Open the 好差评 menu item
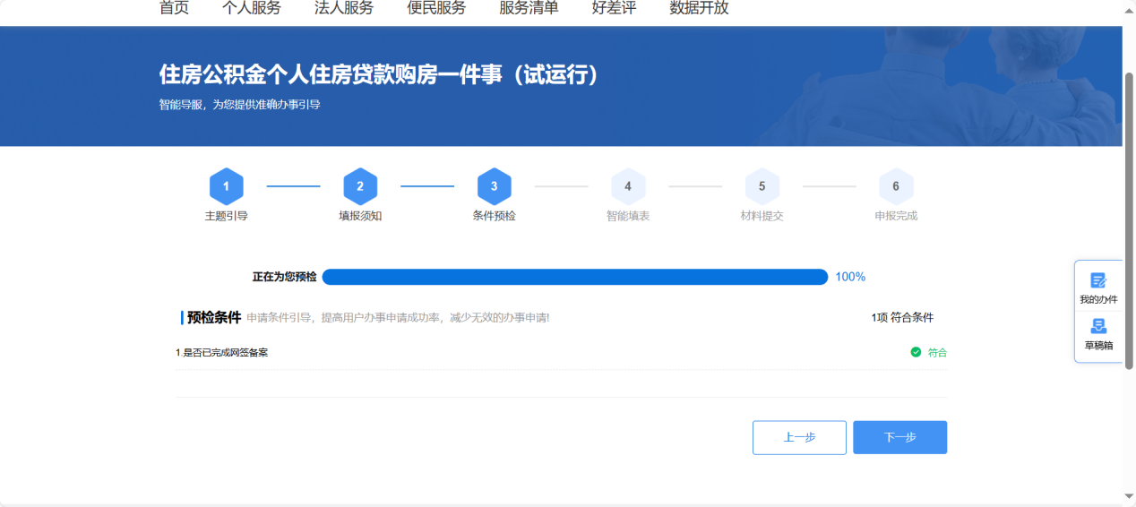The height and width of the screenshot is (507, 1136). [x=614, y=8]
